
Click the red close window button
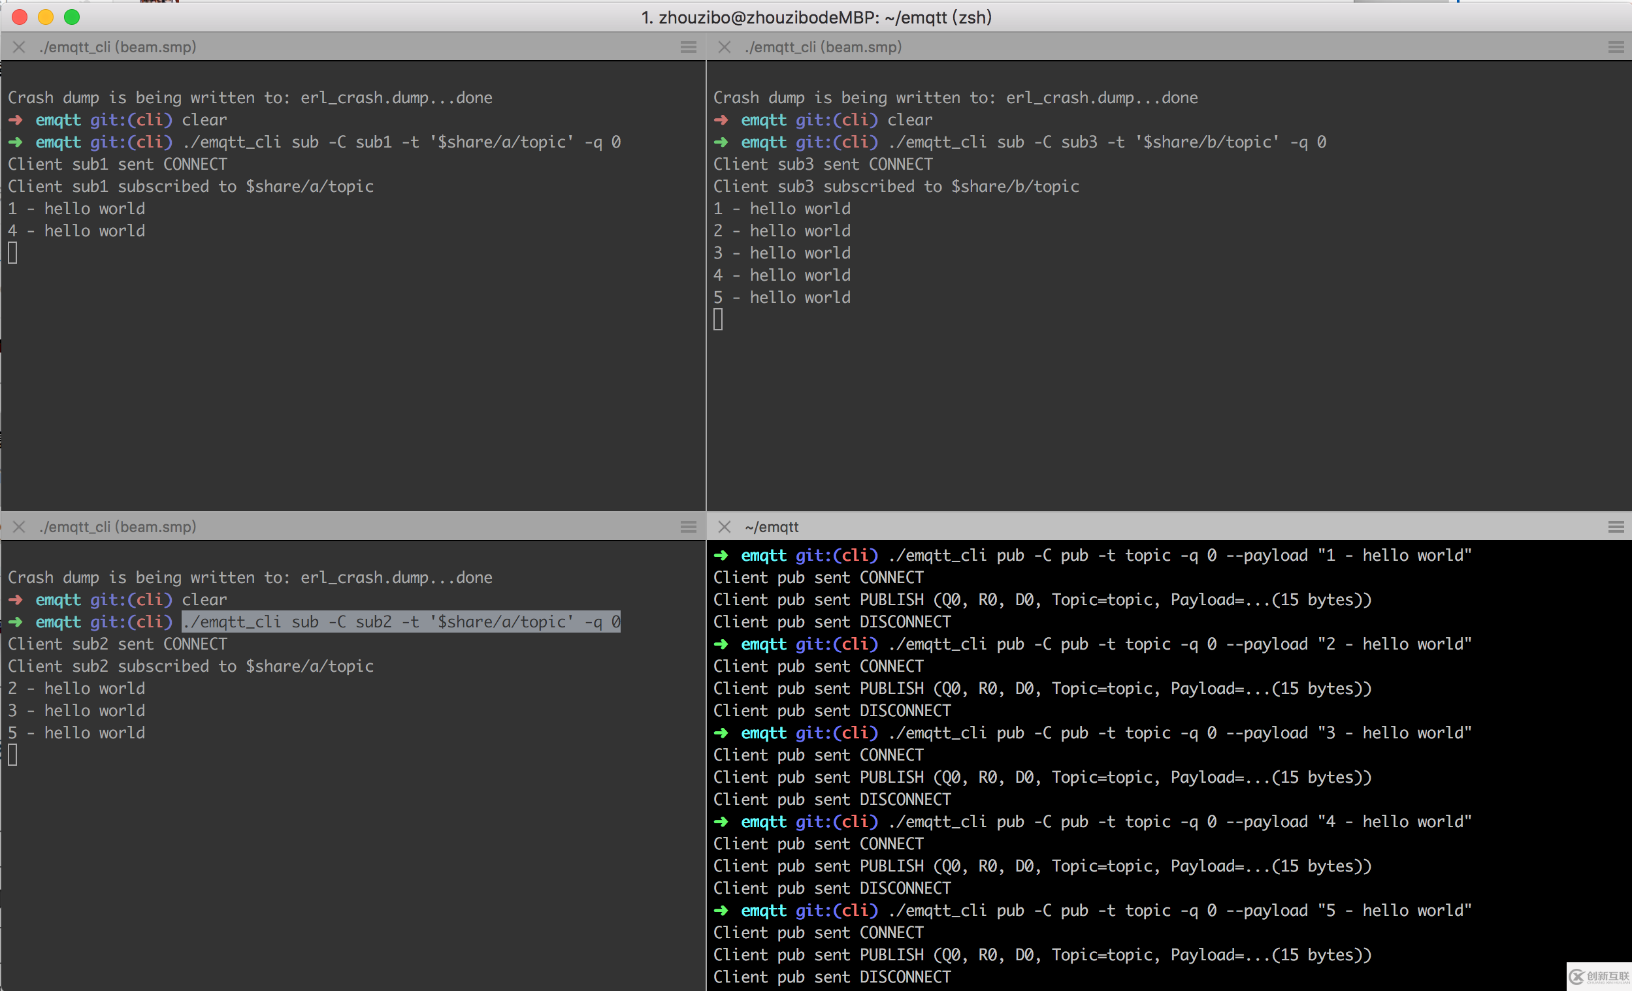[x=20, y=17]
